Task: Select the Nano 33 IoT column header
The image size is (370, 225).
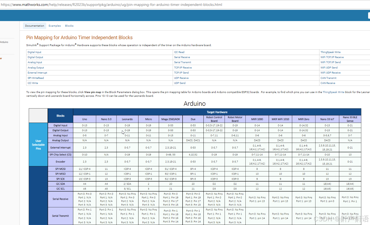Action: pyautogui.click(x=327, y=119)
